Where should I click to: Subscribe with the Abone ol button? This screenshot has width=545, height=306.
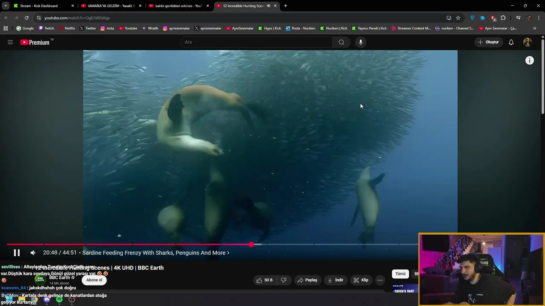pyautogui.click(x=94, y=280)
